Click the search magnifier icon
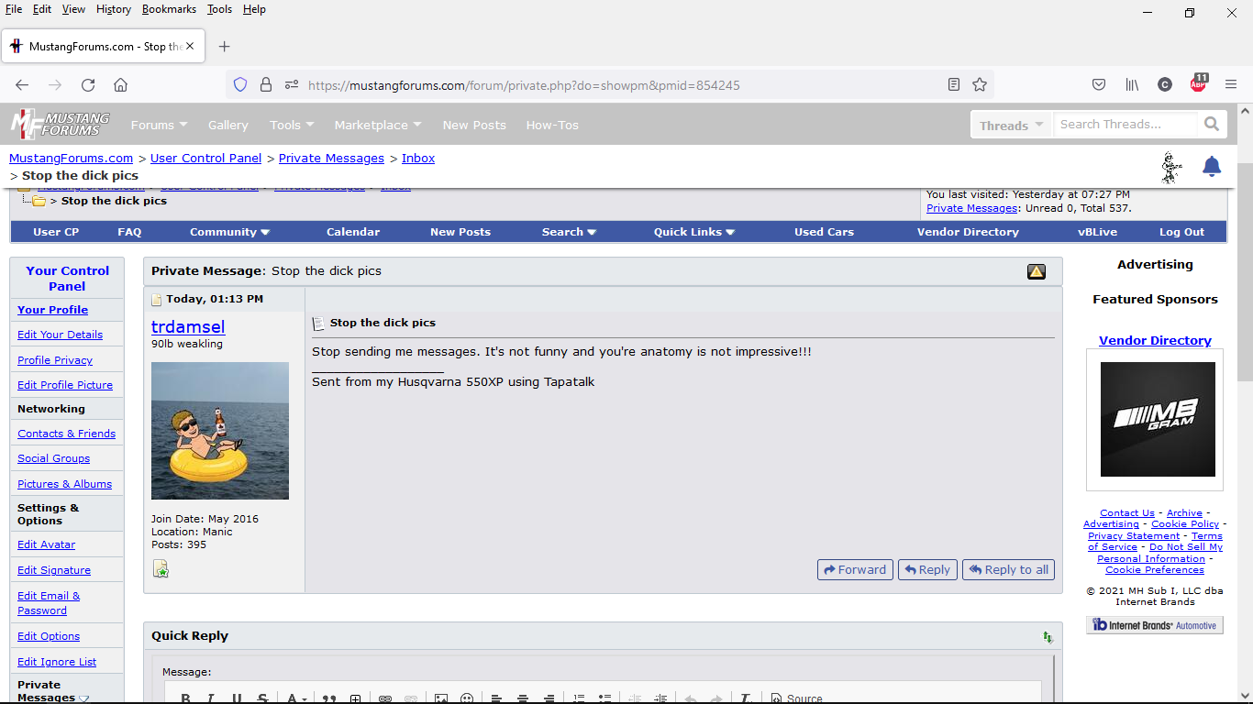Viewport: 1253px width, 704px height. [1212, 125]
